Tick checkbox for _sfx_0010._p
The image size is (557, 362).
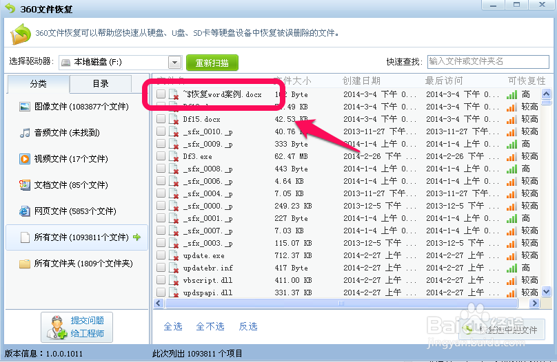coord(161,131)
